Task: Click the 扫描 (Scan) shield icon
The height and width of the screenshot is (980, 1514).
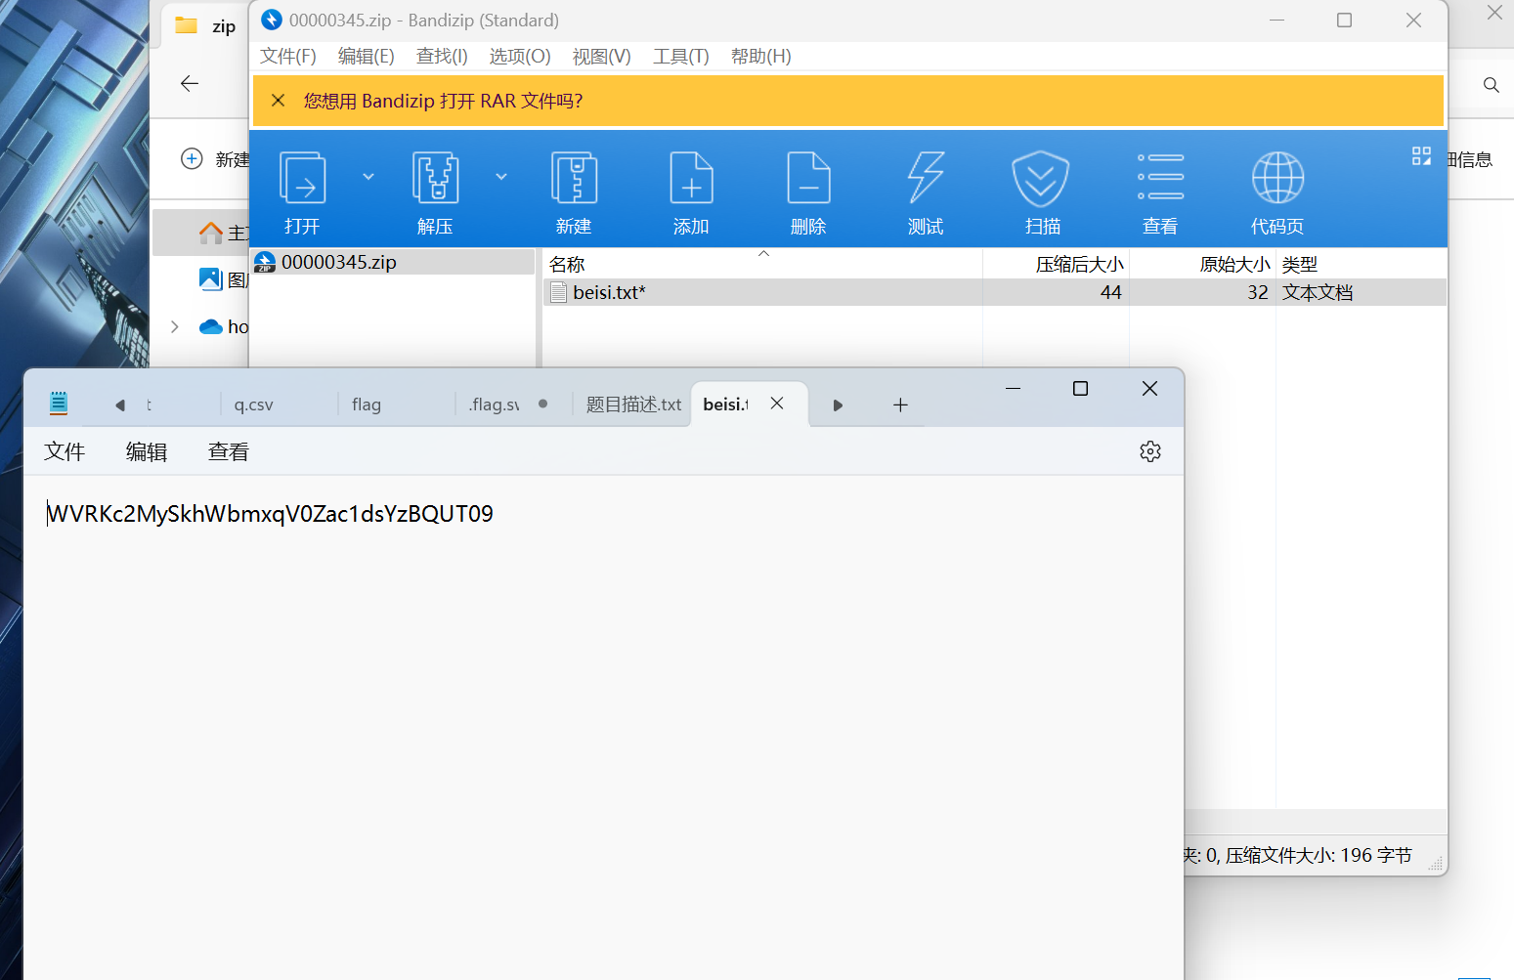Action: 1040,178
